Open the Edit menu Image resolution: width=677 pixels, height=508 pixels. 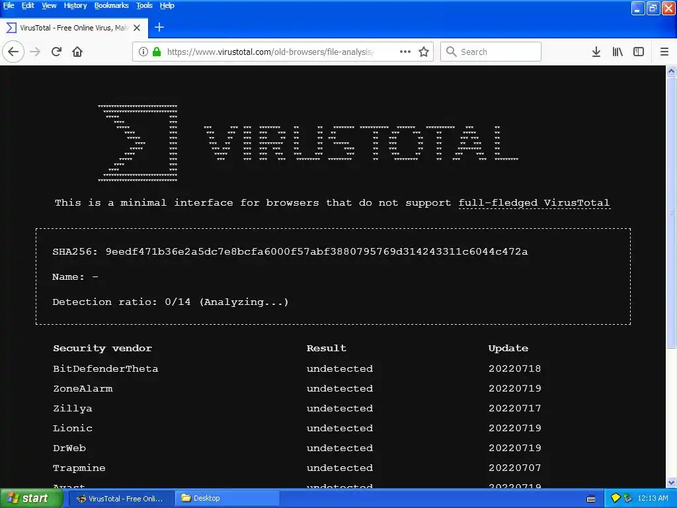pyautogui.click(x=28, y=5)
